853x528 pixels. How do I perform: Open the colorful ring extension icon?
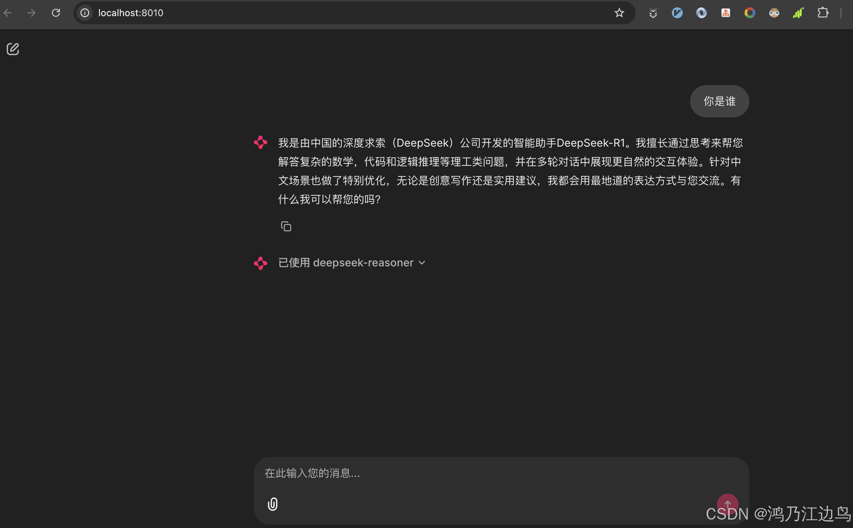coord(750,13)
